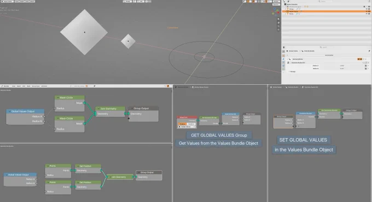372x202 pixels.
Task: Expand the last outliner object row
Action: (x=286, y=14)
